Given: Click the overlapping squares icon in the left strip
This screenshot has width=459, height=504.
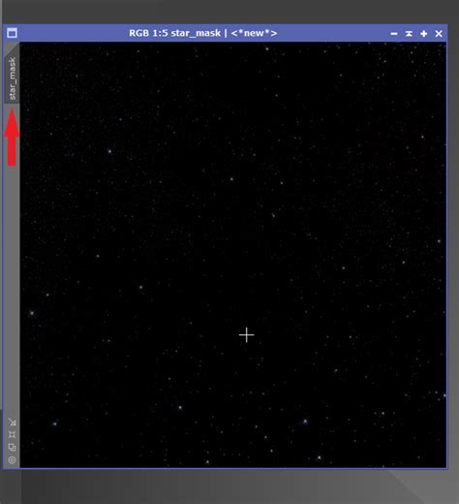Looking at the screenshot, I should pos(12,447).
